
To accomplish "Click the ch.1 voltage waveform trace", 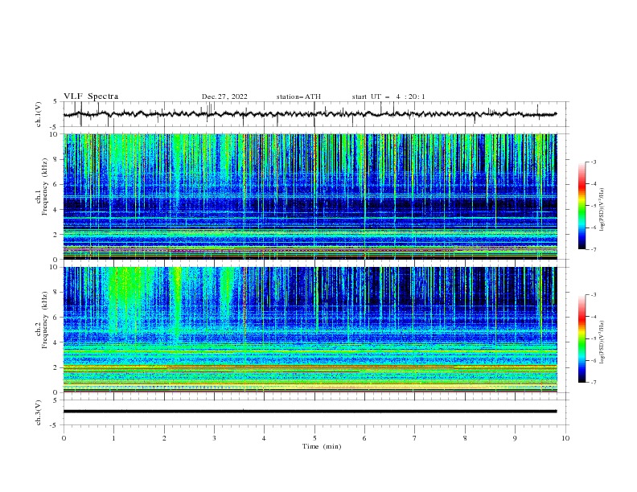I will point(310,114).
